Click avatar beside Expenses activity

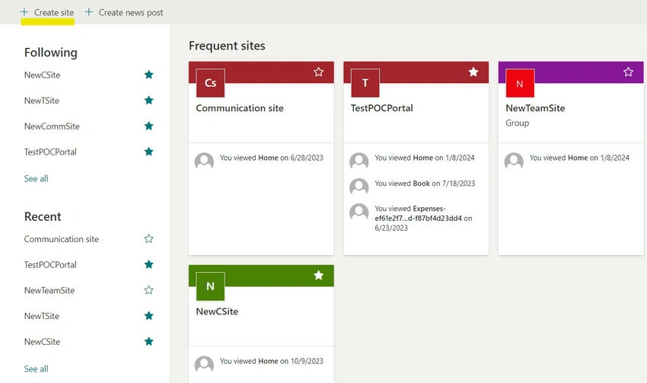359,212
